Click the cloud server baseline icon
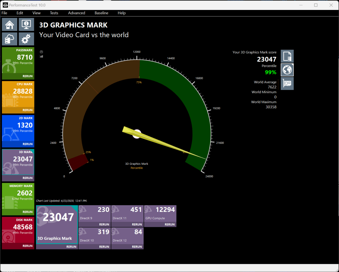 pyautogui.click(x=10, y=39)
